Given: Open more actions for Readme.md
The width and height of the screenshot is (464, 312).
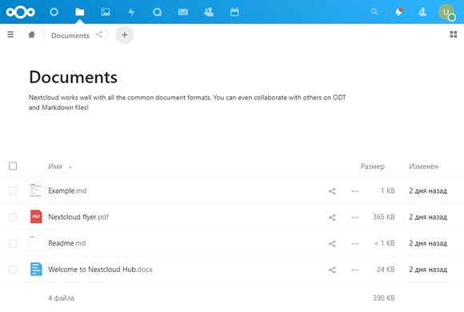Looking at the screenshot, I should tap(355, 244).
